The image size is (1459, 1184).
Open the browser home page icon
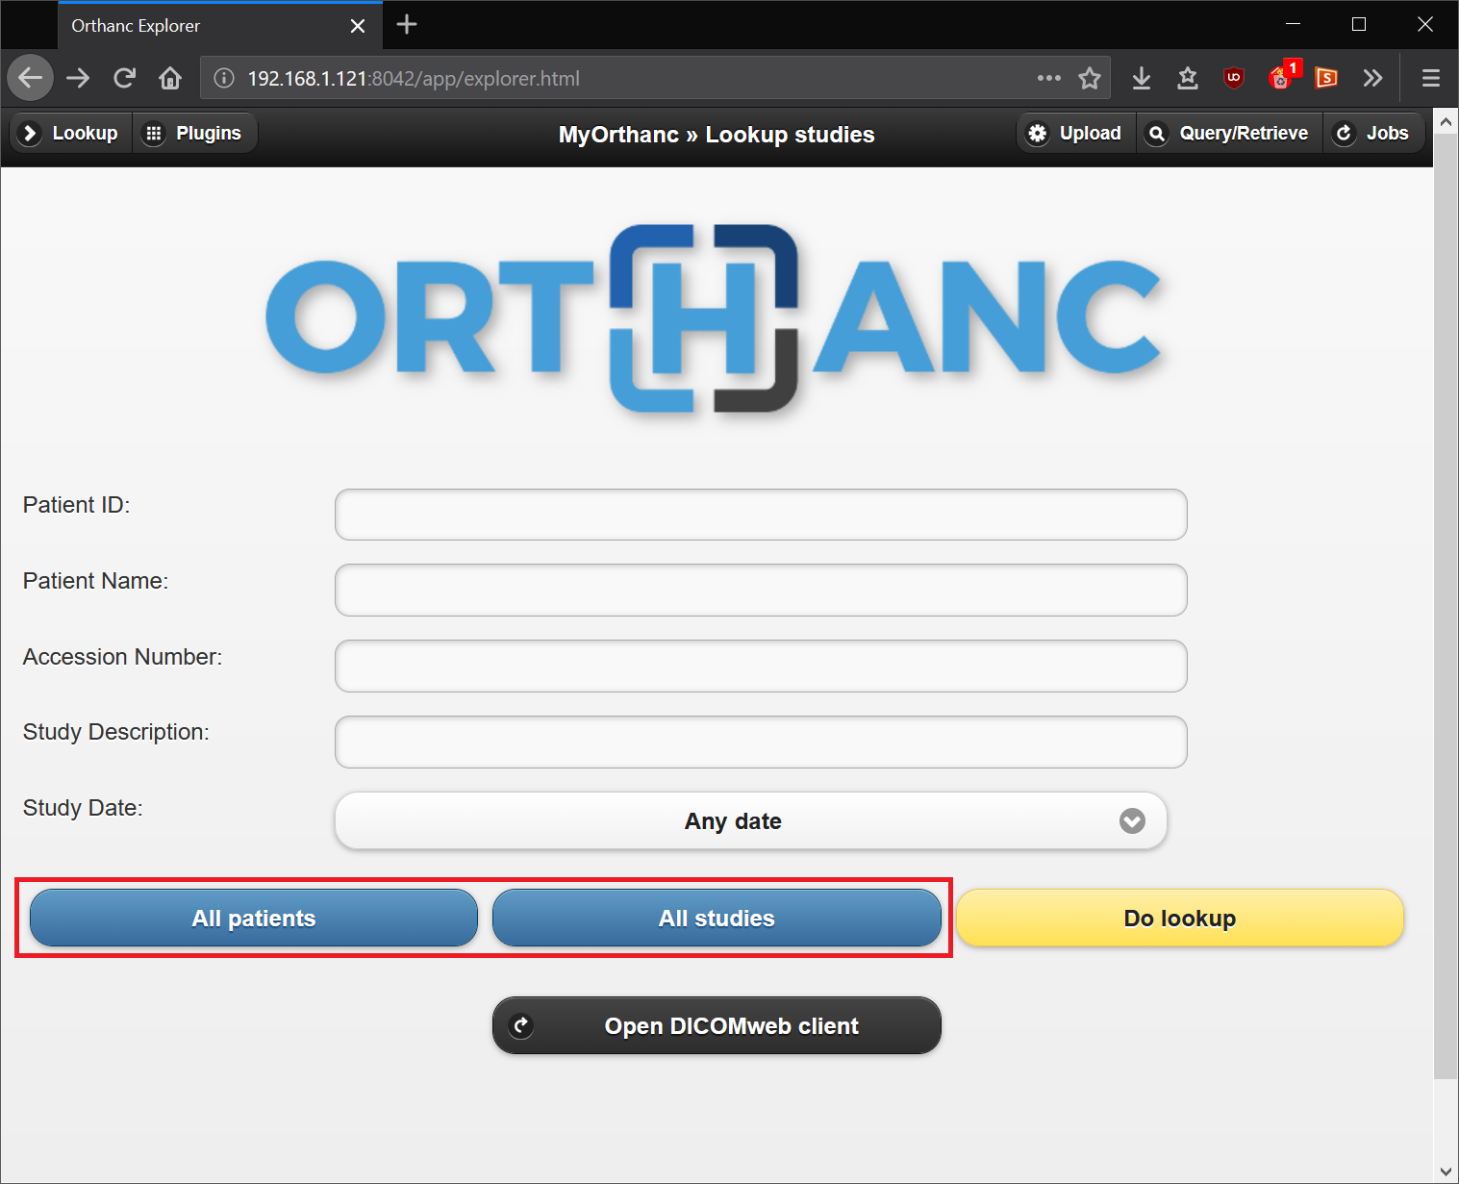pyautogui.click(x=170, y=78)
